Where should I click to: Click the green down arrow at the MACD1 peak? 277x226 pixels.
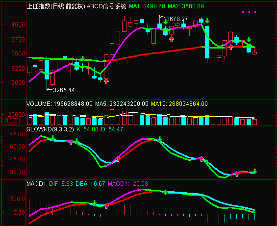[165, 193]
